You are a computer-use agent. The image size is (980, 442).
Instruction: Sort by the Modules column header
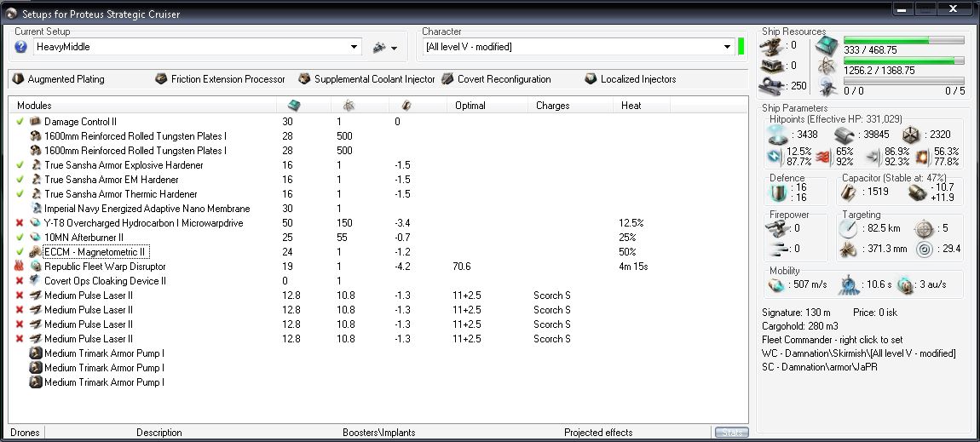[x=142, y=106]
